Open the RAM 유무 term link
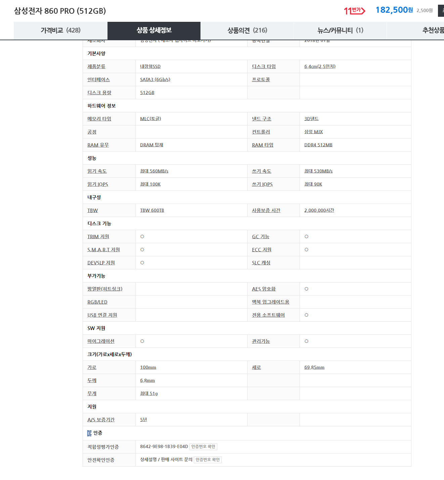The height and width of the screenshot is (480, 444). (98, 145)
